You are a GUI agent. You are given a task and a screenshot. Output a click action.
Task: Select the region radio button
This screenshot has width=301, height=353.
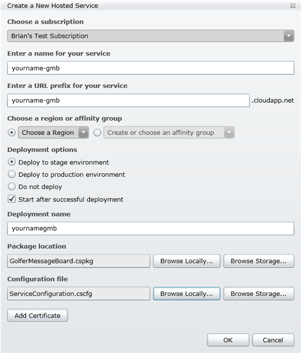coord(11,132)
